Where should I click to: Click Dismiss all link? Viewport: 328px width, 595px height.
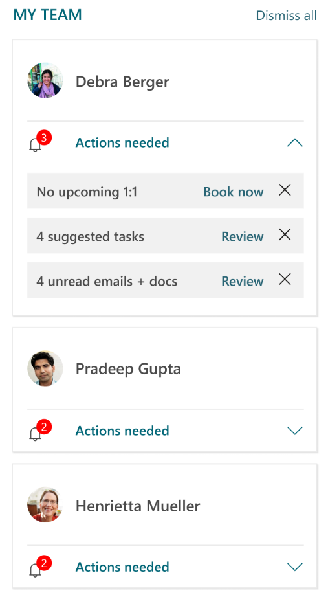click(287, 16)
